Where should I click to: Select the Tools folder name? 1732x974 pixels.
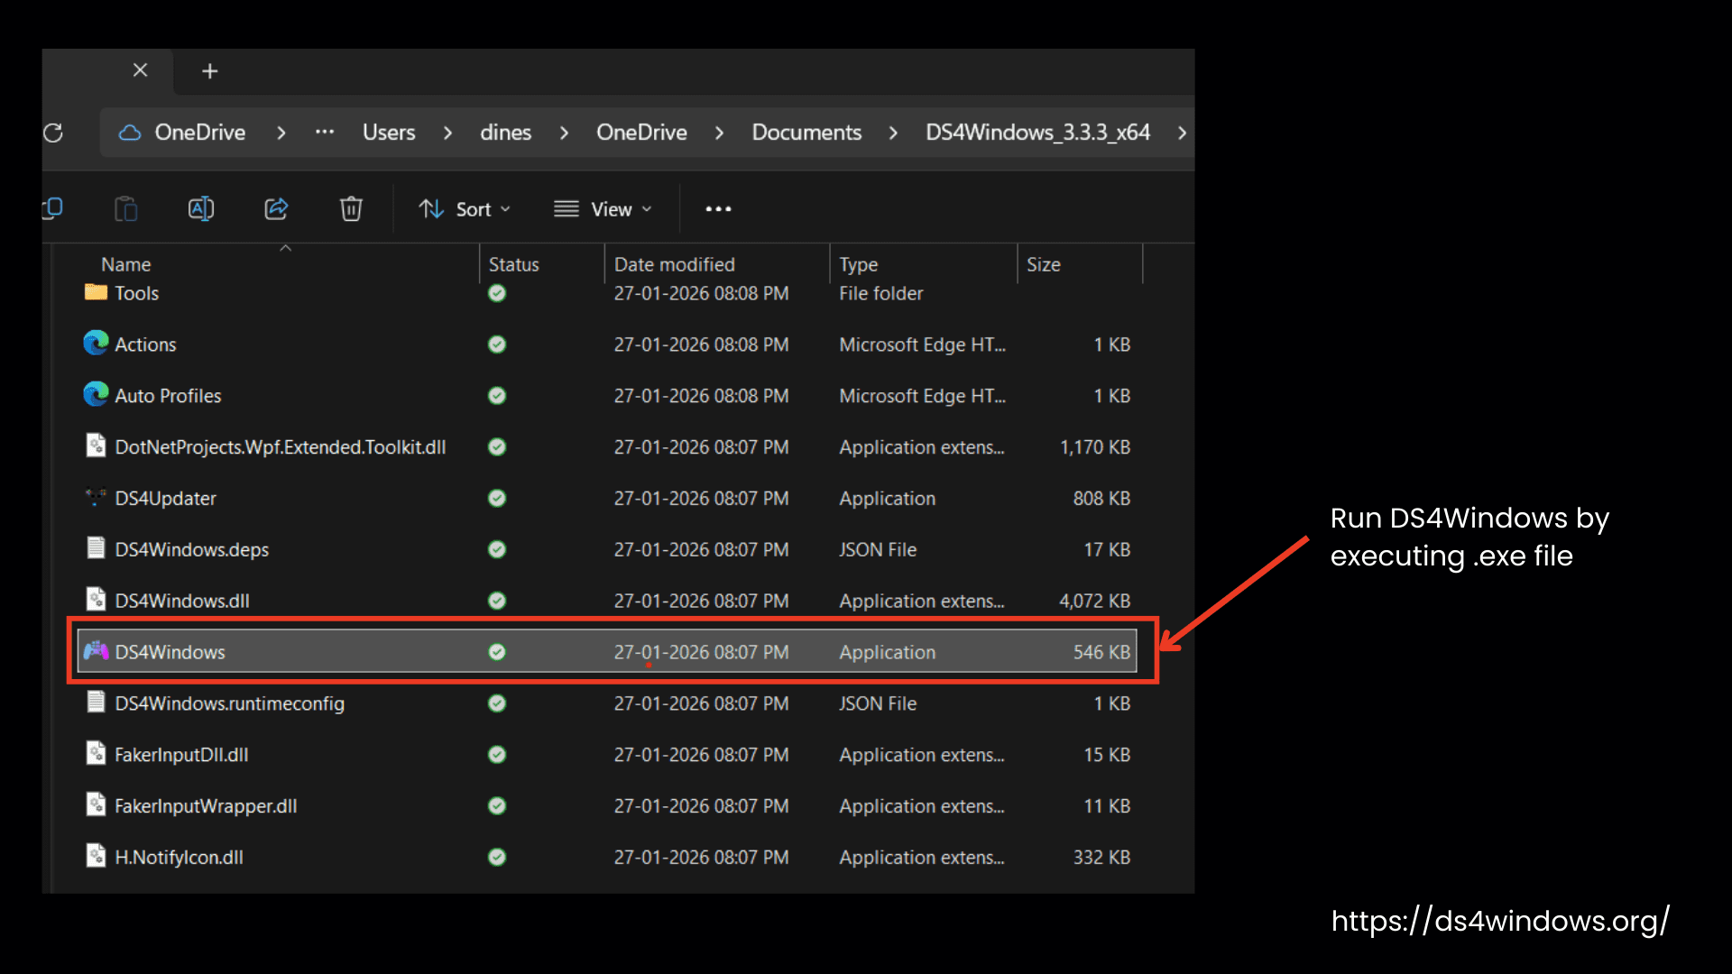tap(136, 293)
